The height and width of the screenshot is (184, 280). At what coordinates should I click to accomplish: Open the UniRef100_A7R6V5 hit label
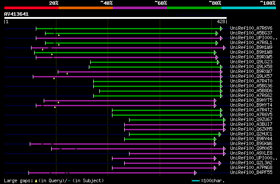251,115
